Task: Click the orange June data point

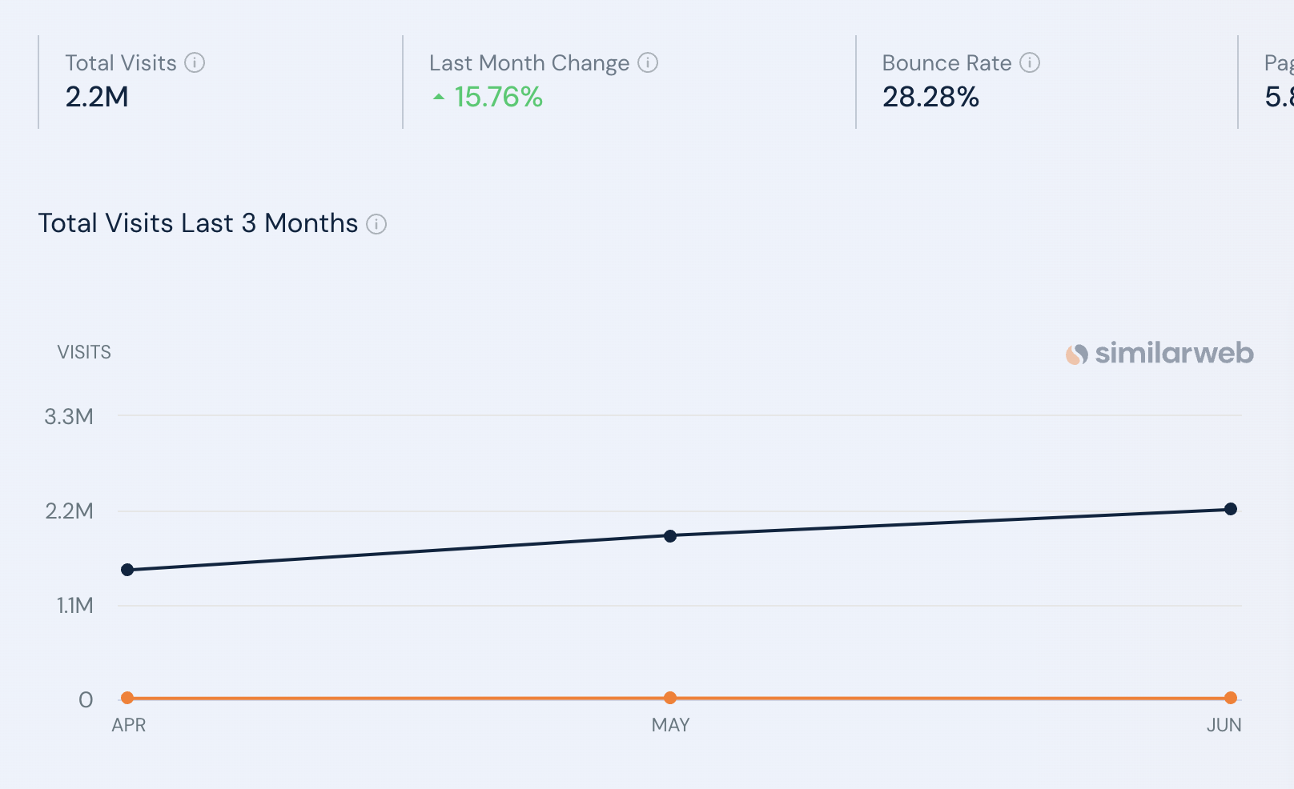Action: pyautogui.click(x=1231, y=698)
